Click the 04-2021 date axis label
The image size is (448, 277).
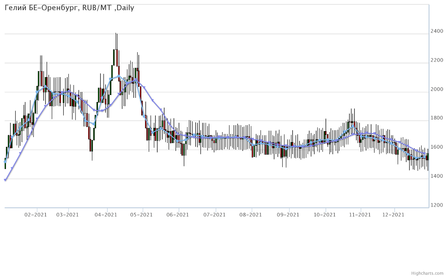106,215
